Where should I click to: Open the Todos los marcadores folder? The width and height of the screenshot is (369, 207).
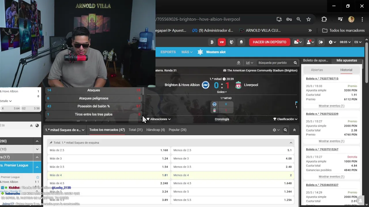(343, 30)
